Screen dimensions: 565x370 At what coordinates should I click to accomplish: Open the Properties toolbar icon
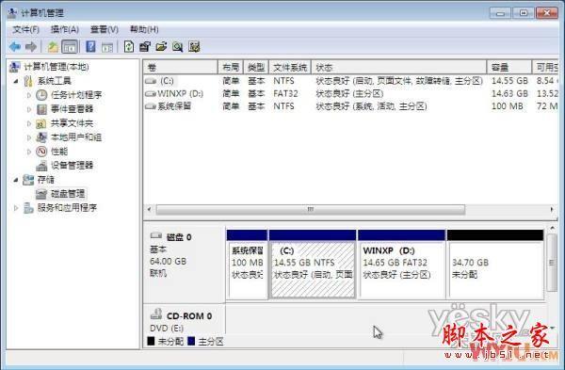pyautogui.click(x=145, y=47)
